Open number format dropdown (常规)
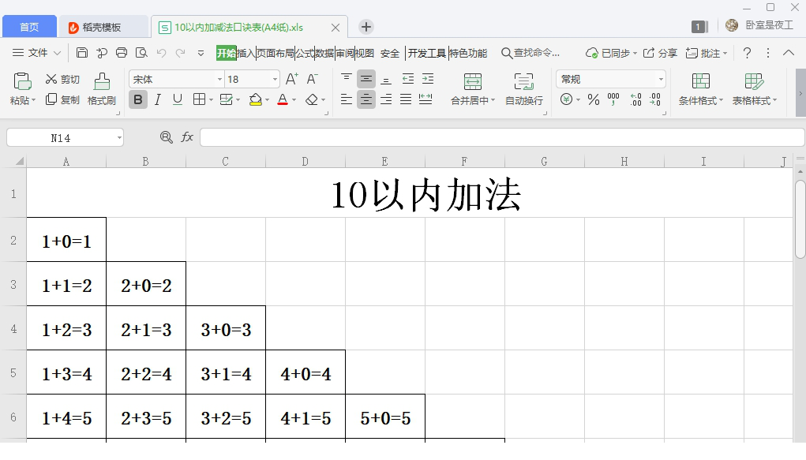806x460 pixels. click(661, 79)
